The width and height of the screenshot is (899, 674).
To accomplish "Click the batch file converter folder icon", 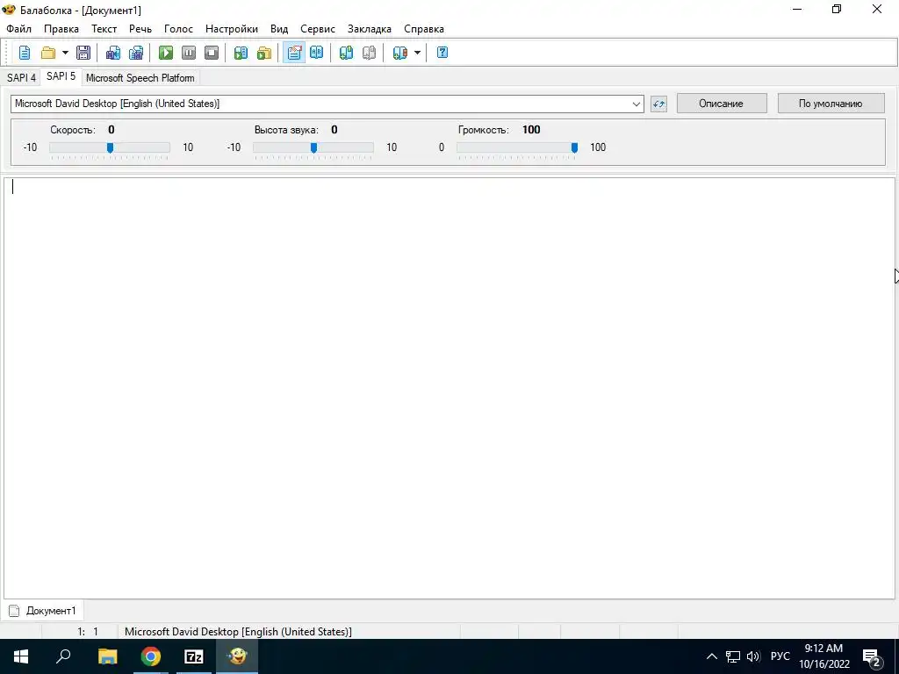I will tap(263, 53).
